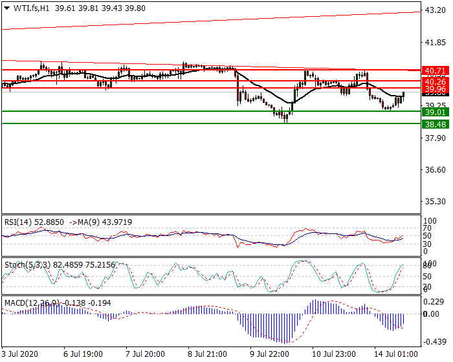Click the RSI(14) 52.8850 indicator label
The width and height of the screenshot is (453, 362).
pos(34,222)
